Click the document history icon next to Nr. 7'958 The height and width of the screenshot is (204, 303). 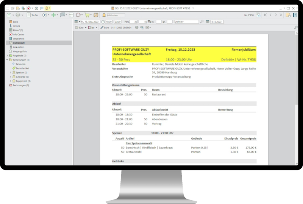coord(258,15)
